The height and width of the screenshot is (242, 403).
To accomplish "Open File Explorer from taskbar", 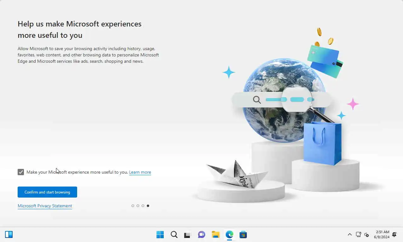I will click(216, 234).
